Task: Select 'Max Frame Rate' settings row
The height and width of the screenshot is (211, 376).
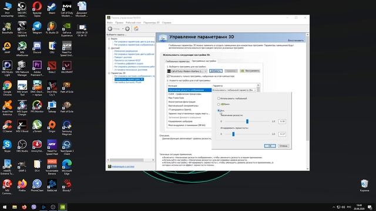Action: pyautogui.click(x=189, y=98)
